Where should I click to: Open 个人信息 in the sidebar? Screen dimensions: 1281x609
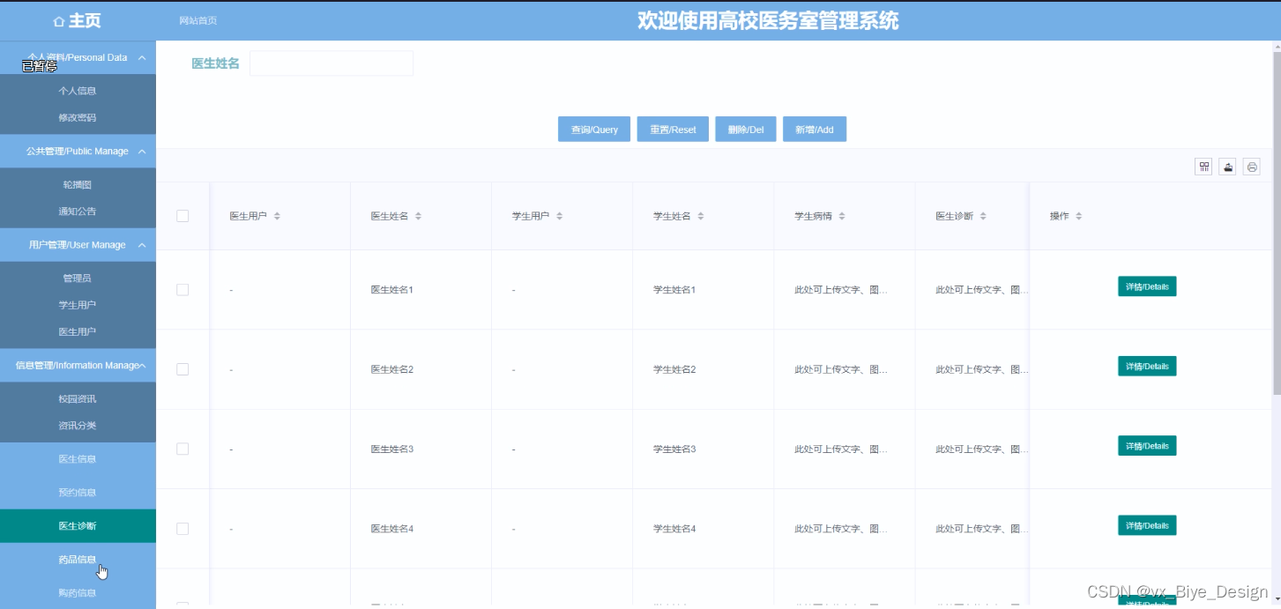(78, 91)
